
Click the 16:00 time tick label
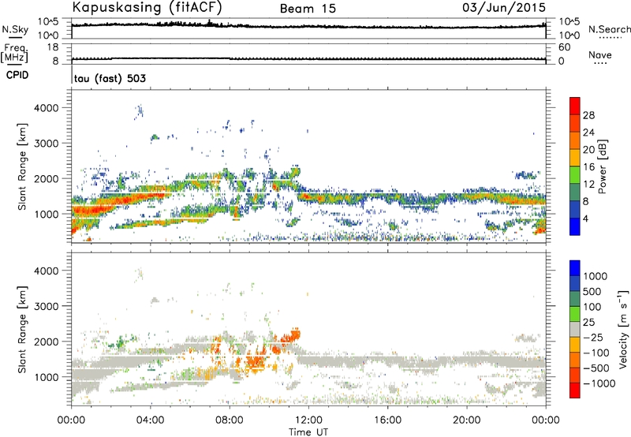[387, 420]
